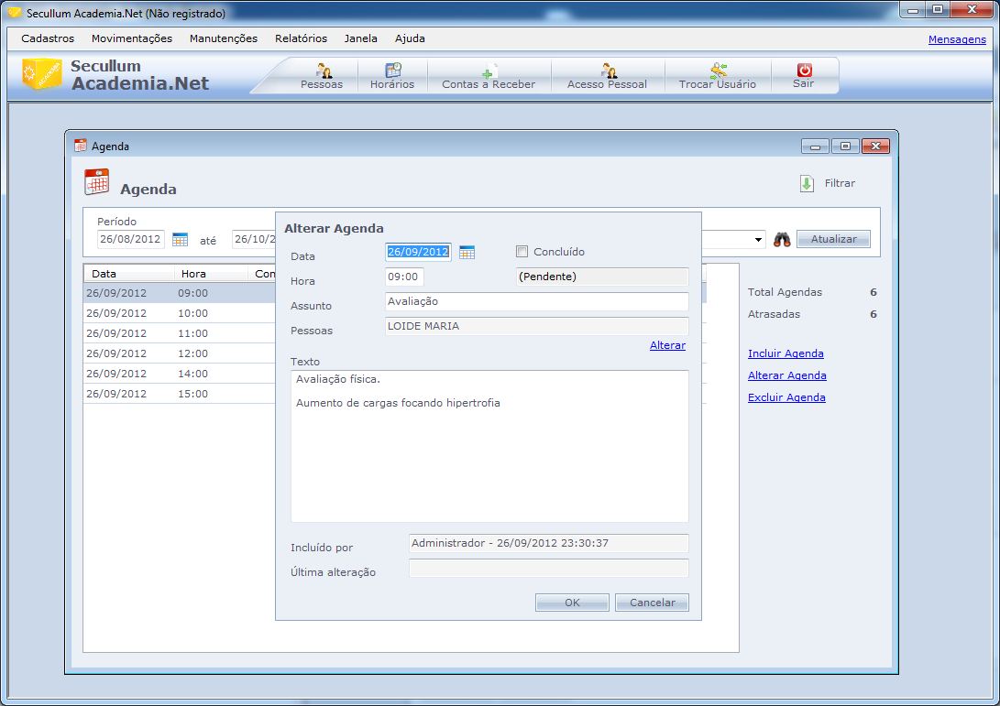Open the Horários toolbar icon
This screenshot has height=706, width=1000.
[x=393, y=71]
